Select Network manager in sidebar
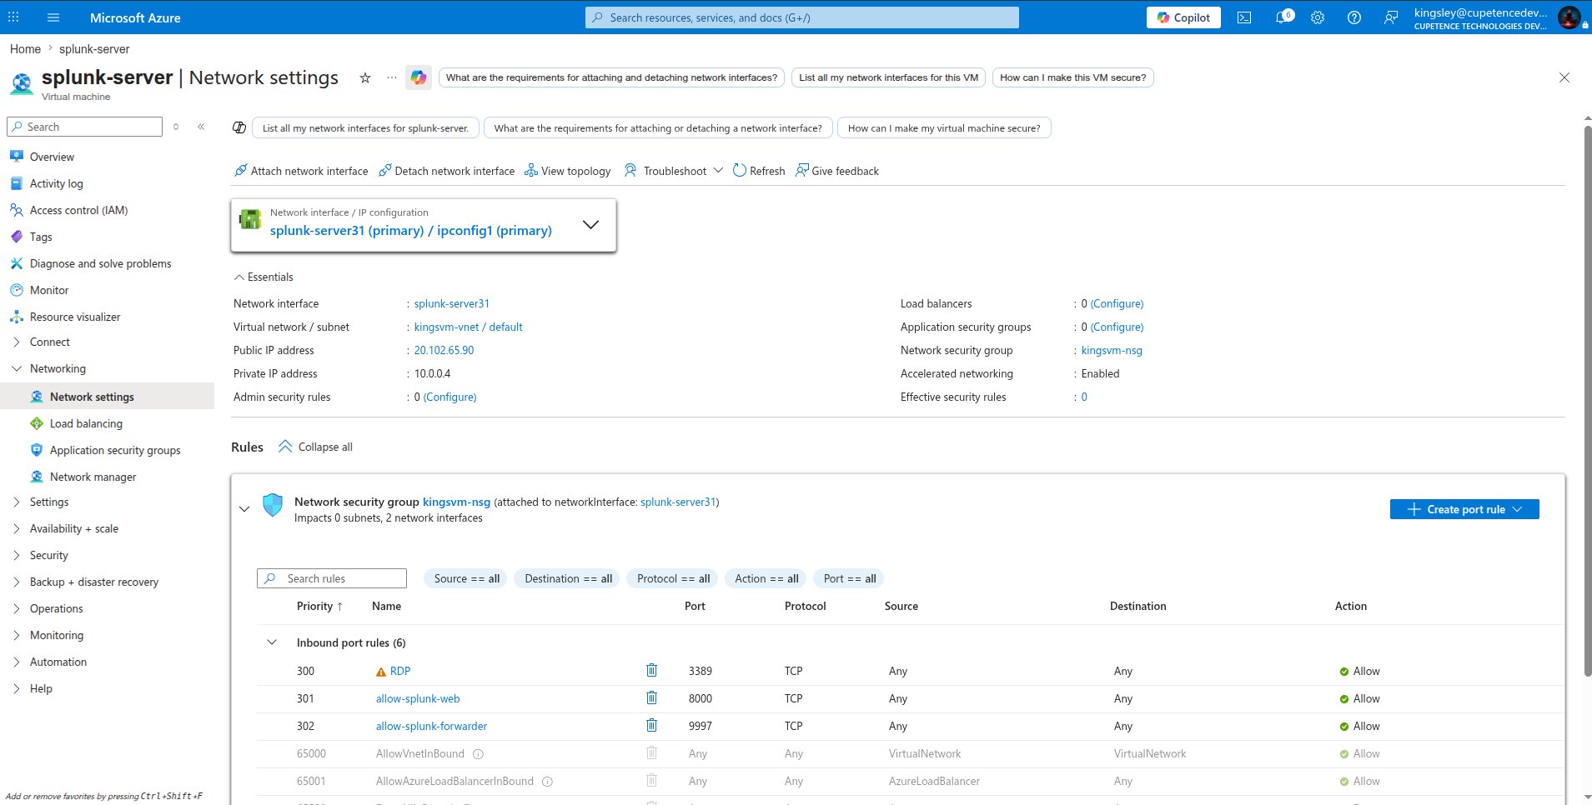The height and width of the screenshot is (805, 1592). (x=93, y=477)
